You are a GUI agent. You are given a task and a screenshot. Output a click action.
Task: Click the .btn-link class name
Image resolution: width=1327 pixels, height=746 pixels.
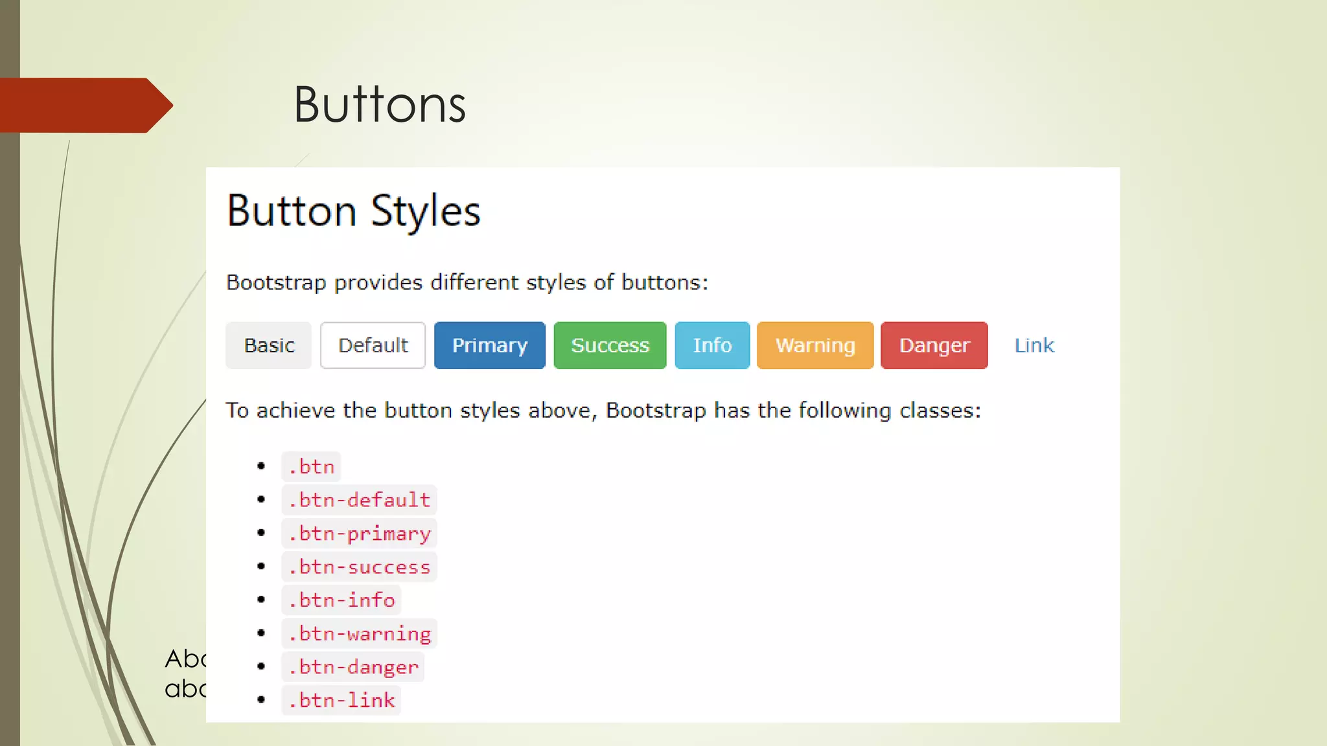[341, 700]
